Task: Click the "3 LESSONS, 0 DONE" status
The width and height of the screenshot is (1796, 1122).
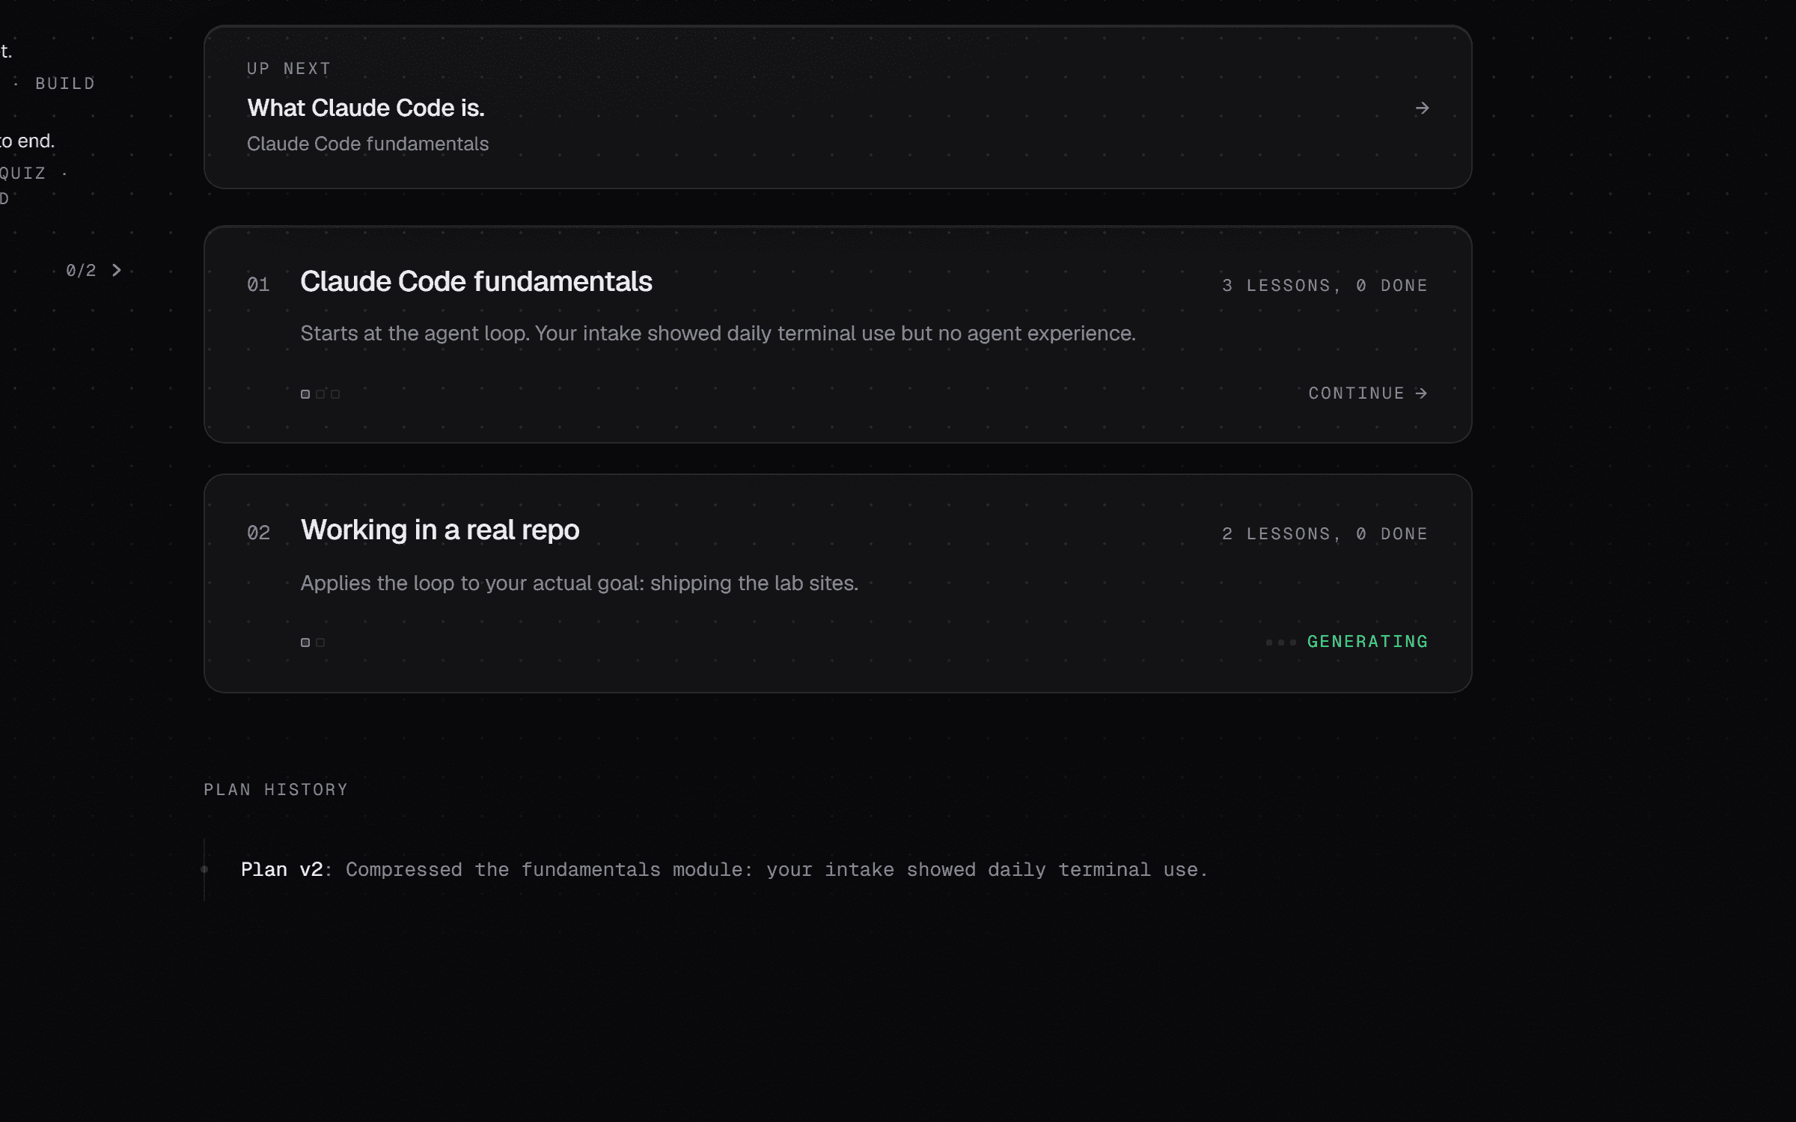Action: [1325, 286]
